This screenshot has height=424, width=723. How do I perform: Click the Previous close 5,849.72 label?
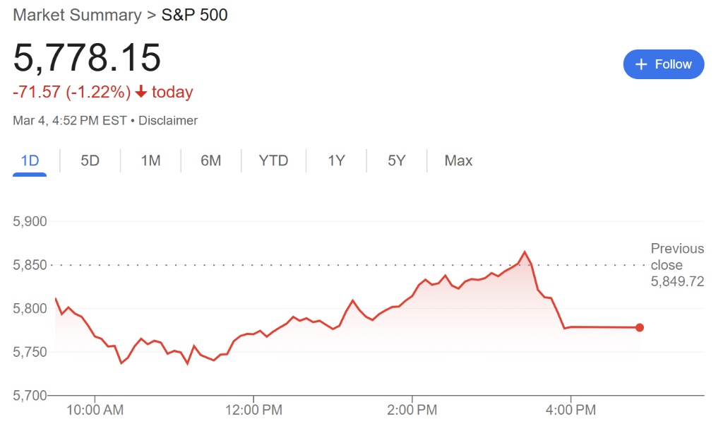pos(677,265)
